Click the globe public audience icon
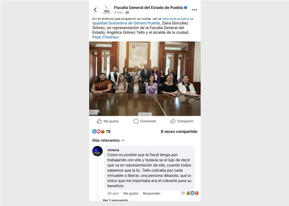Viewport: 289px width, 206px height. pyautogui.click(x=127, y=12)
